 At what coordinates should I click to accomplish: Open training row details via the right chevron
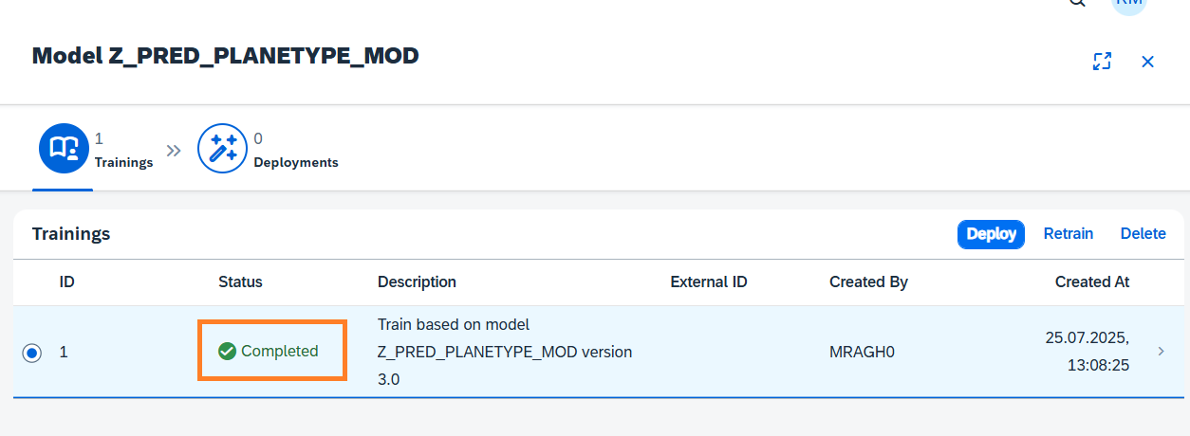coord(1161,352)
